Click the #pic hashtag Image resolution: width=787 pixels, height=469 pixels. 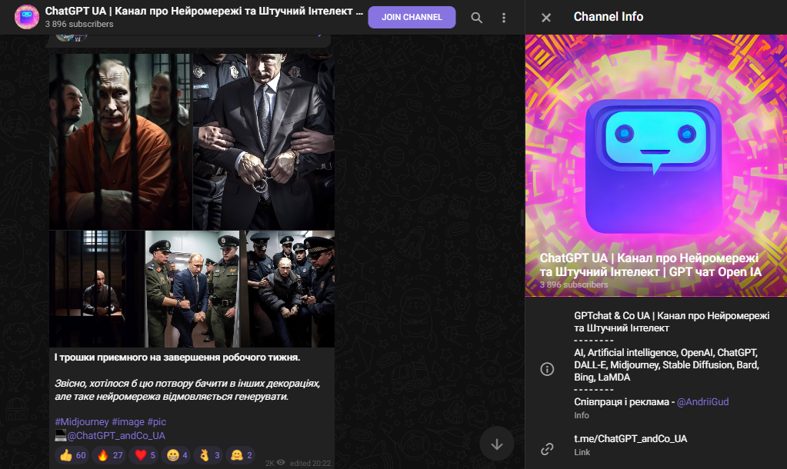[x=156, y=422]
